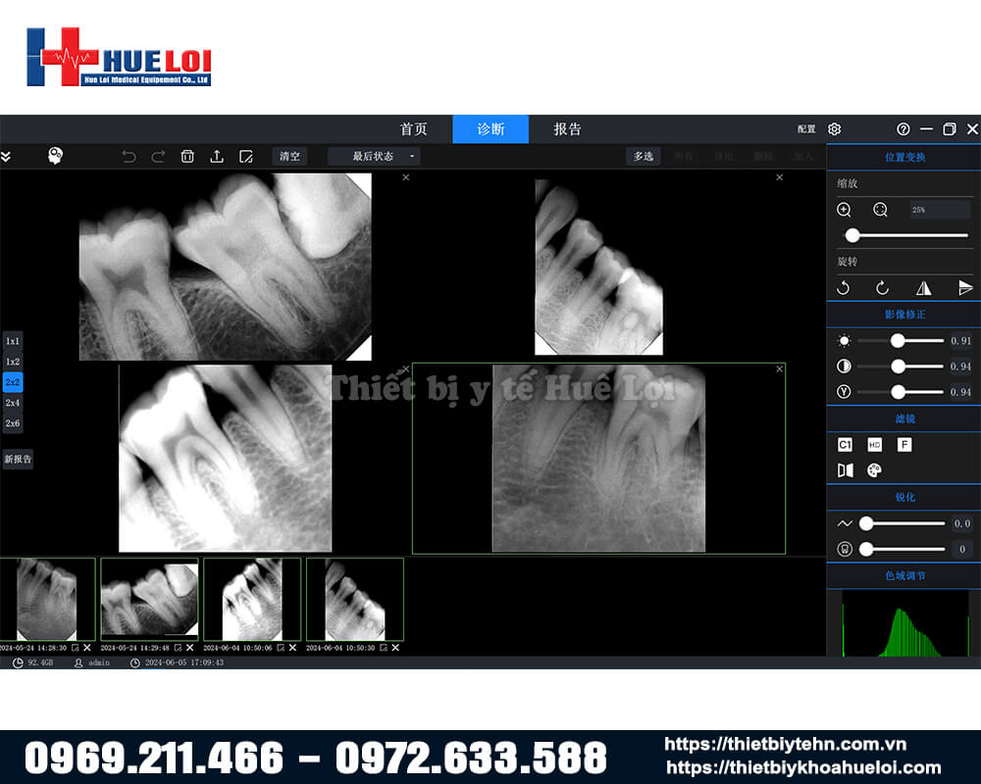Click the 新报告 new report button
Screen dimensions: 981x784
(18, 459)
